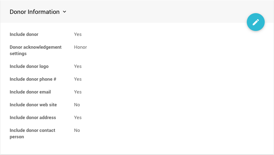Click the pencil edit button
The image size is (274, 155).
[256, 22]
